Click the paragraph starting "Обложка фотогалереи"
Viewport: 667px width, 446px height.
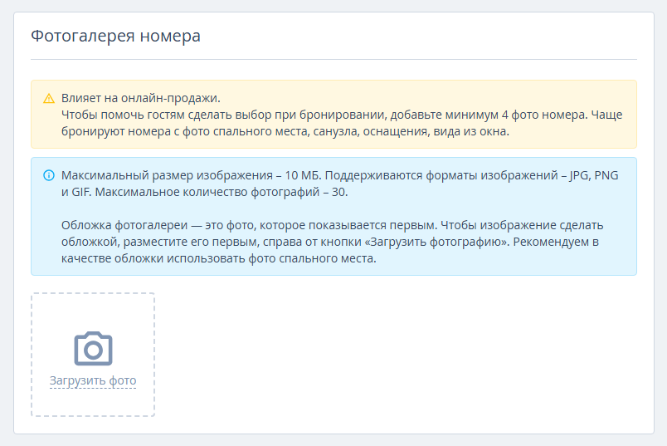pos(332,242)
